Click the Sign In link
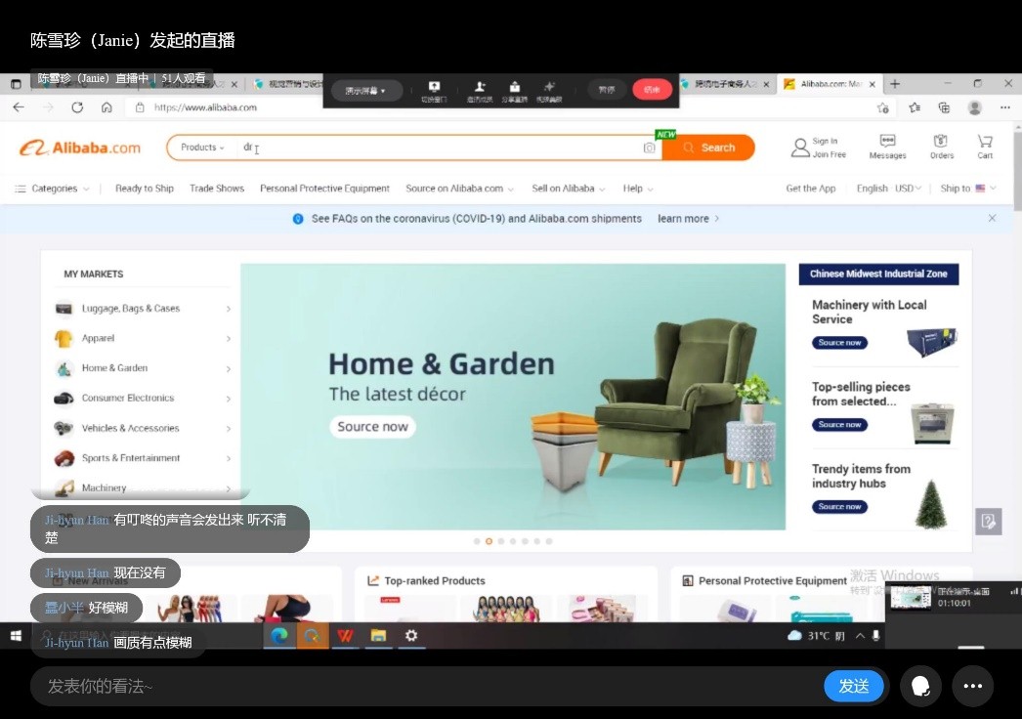Screen dimensions: 1022x719 pyautogui.click(x=825, y=141)
